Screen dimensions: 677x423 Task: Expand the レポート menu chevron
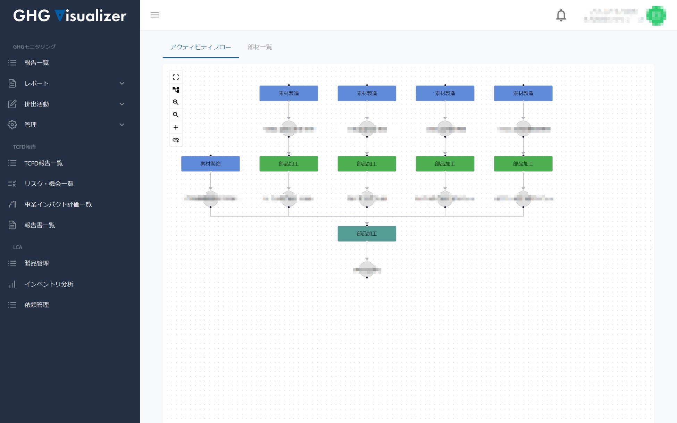click(x=122, y=84)
